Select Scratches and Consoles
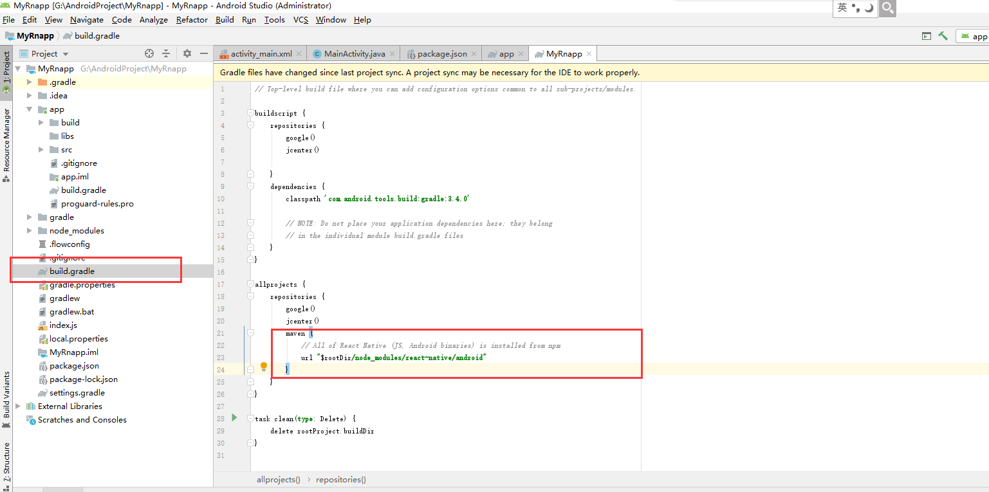The image size is (989, 492). click(x=82, y=420)
